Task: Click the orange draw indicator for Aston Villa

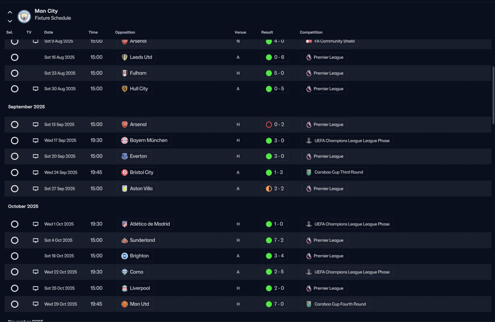Action: pos(269,189)
